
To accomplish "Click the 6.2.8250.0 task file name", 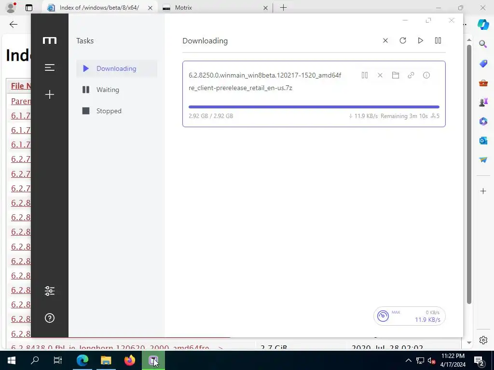I will 265,81.
